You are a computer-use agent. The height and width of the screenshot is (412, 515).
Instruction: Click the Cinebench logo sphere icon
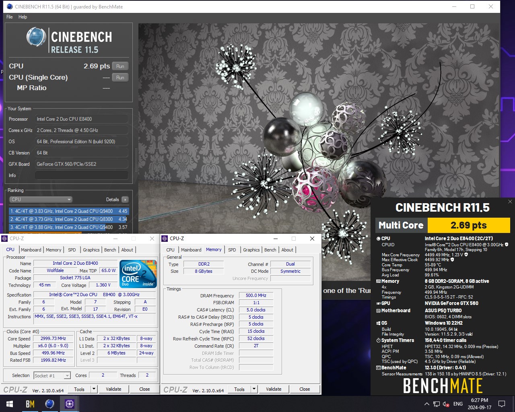coord(36,37)
